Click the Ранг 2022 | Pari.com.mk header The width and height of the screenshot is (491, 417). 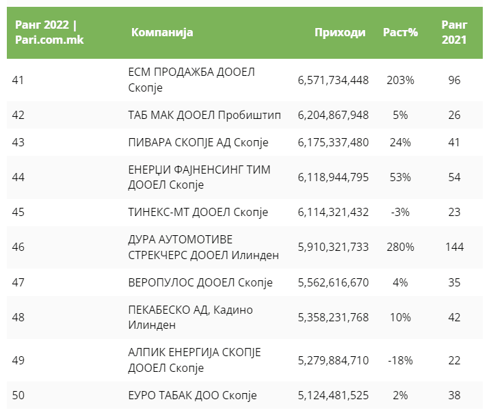[x=46, y=32]
